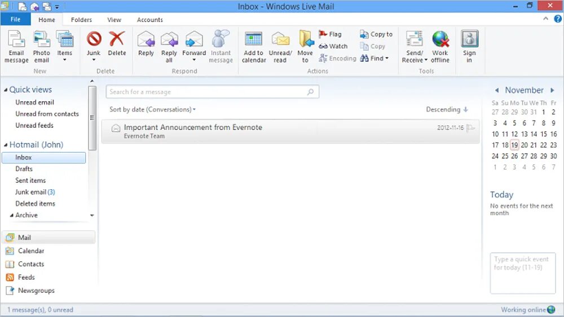The height and width of the screenshot is (317, 564).
Task: Open the View ribbon tab
Action: click(x=114, y=20)
